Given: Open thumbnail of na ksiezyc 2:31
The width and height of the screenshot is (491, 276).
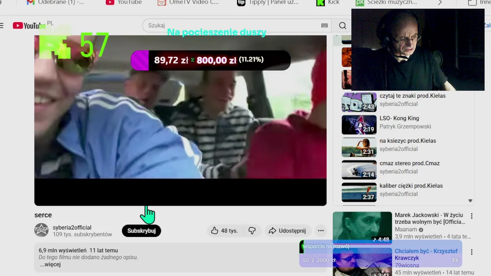Looking at the screenshot, I should 359,148.
